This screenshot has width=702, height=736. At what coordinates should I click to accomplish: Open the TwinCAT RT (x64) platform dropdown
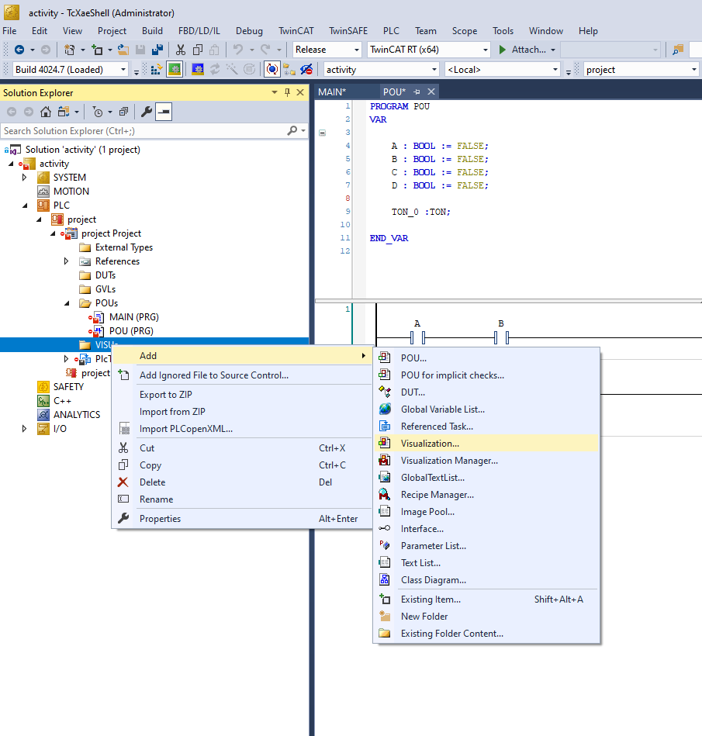(486, 50)
